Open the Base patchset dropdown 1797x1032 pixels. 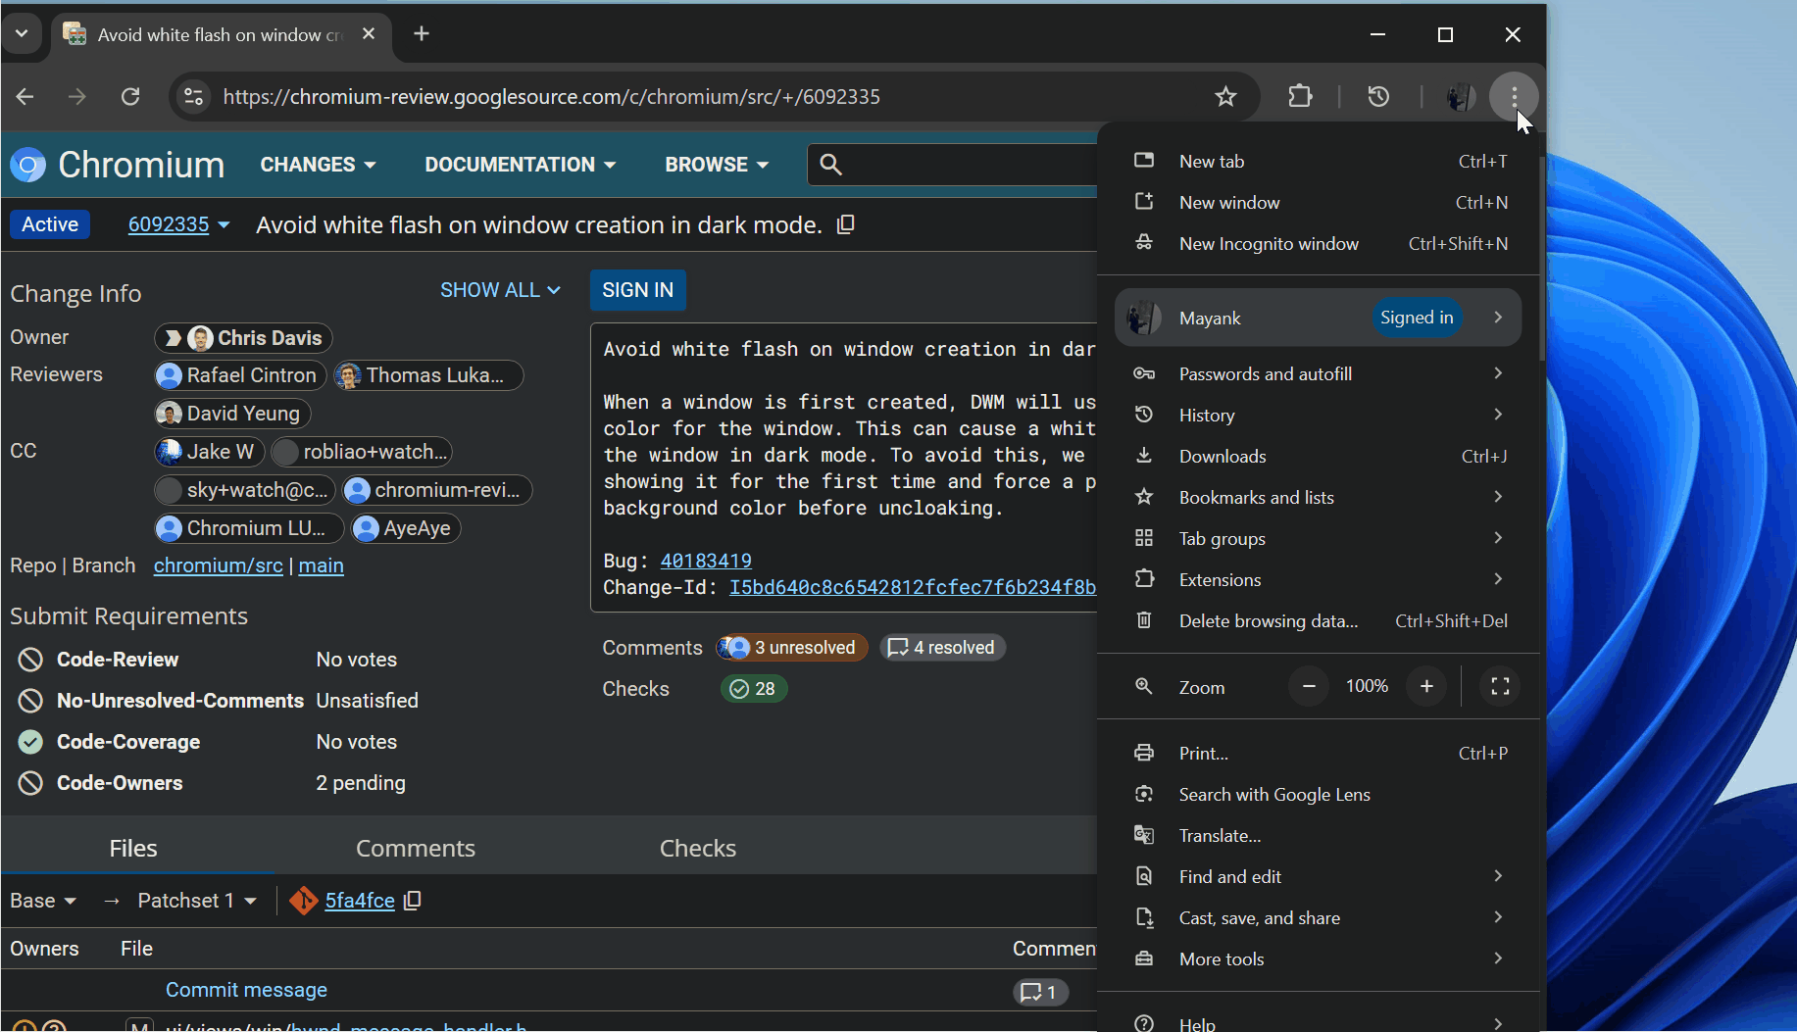pos(43,901)
